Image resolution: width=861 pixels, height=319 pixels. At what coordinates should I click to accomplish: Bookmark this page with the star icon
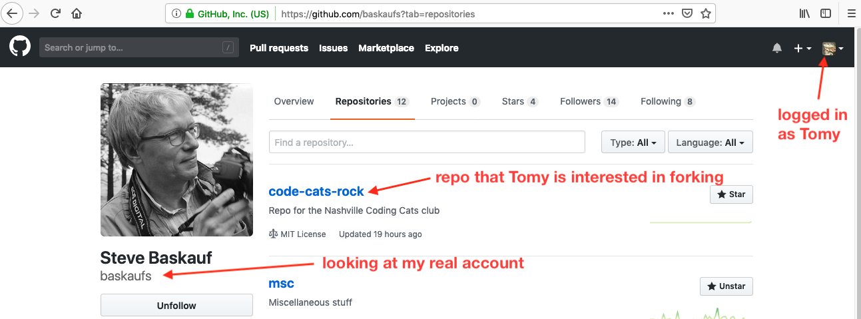[x=706, y=13]
